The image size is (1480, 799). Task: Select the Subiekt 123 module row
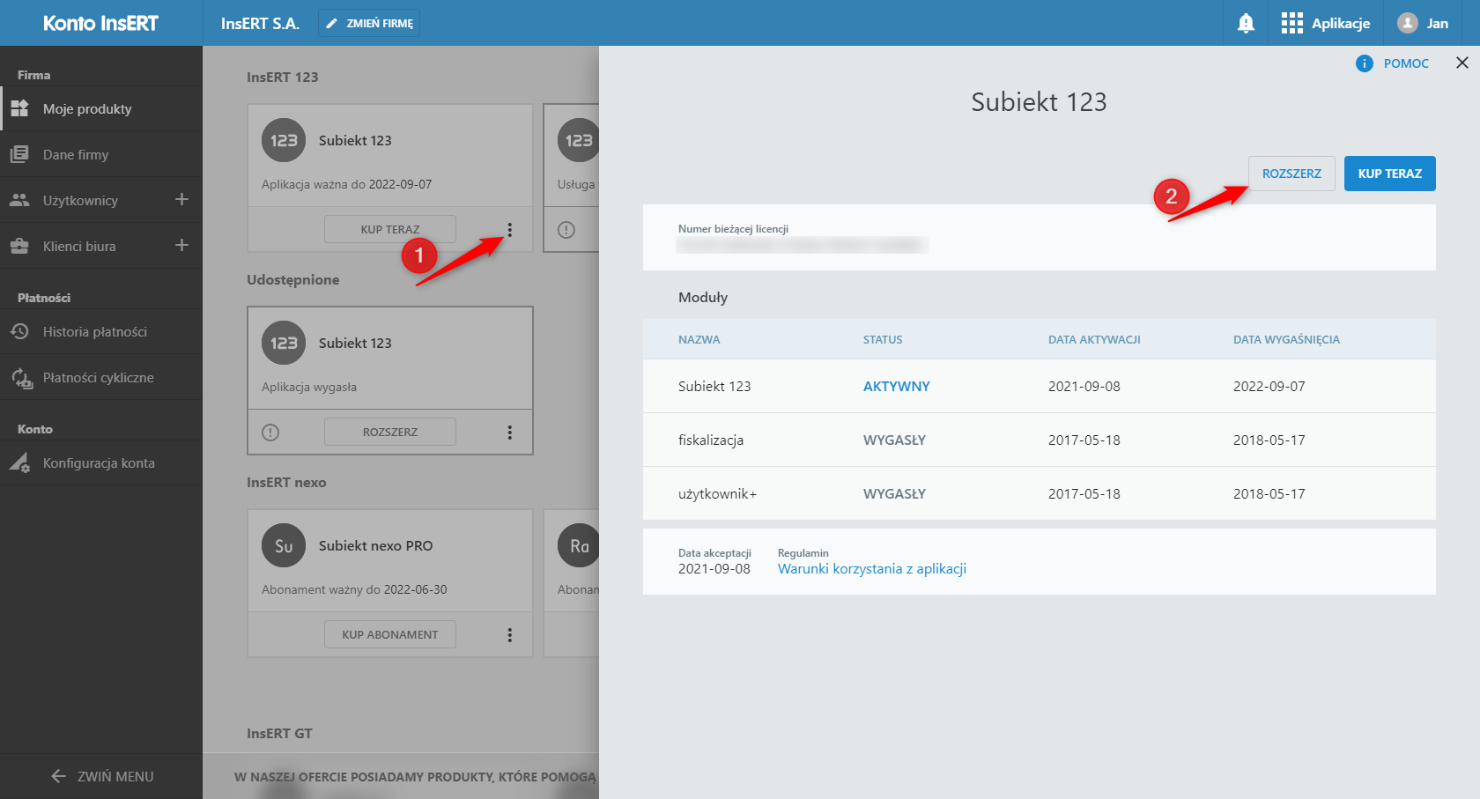pos(1040,386)
